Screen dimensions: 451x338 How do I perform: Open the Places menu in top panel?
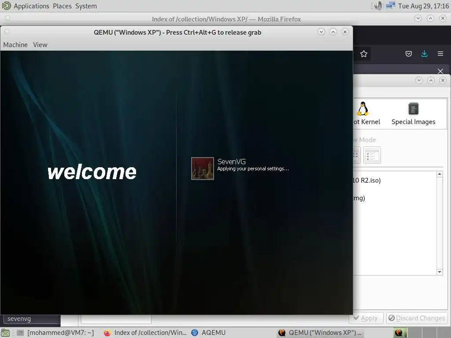[x=62, y=6]
